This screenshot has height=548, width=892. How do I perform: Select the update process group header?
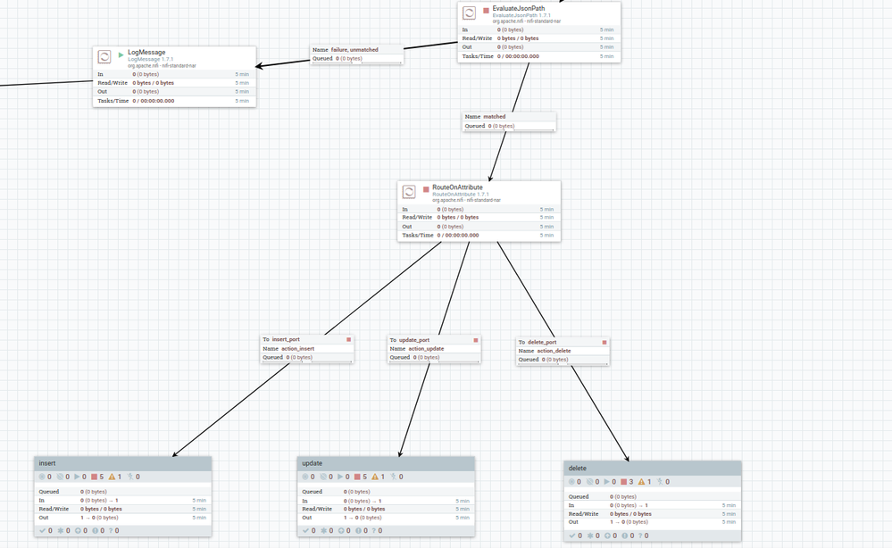pyautogui.click(x=386, y=463)
